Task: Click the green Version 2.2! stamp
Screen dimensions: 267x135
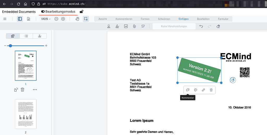Action: click(199, 70)
